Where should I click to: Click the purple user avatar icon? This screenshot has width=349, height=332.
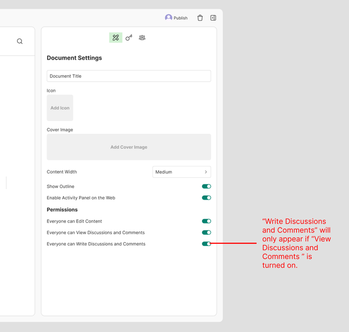(169, 18)
